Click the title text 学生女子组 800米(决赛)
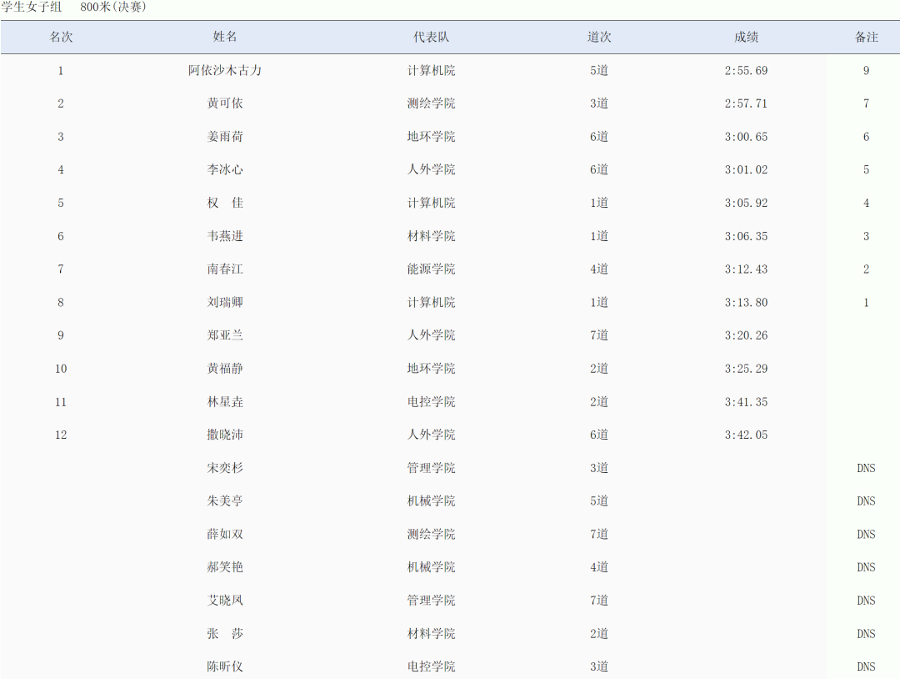This screenshot has height=679, width=900. click(x=74, y=7)
